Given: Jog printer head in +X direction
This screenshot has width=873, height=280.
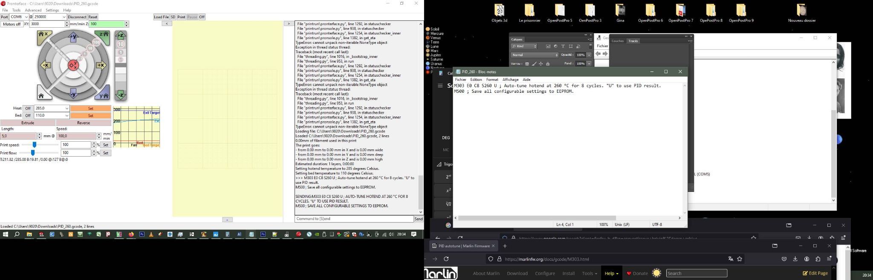Looking at the screenshot, I should click(x=101, y=65).
